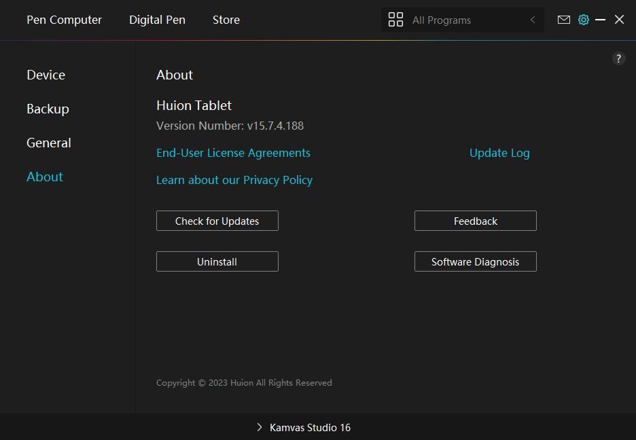
Task: Collapse the All Programs list chevron
Action: [x=533, y=20]
